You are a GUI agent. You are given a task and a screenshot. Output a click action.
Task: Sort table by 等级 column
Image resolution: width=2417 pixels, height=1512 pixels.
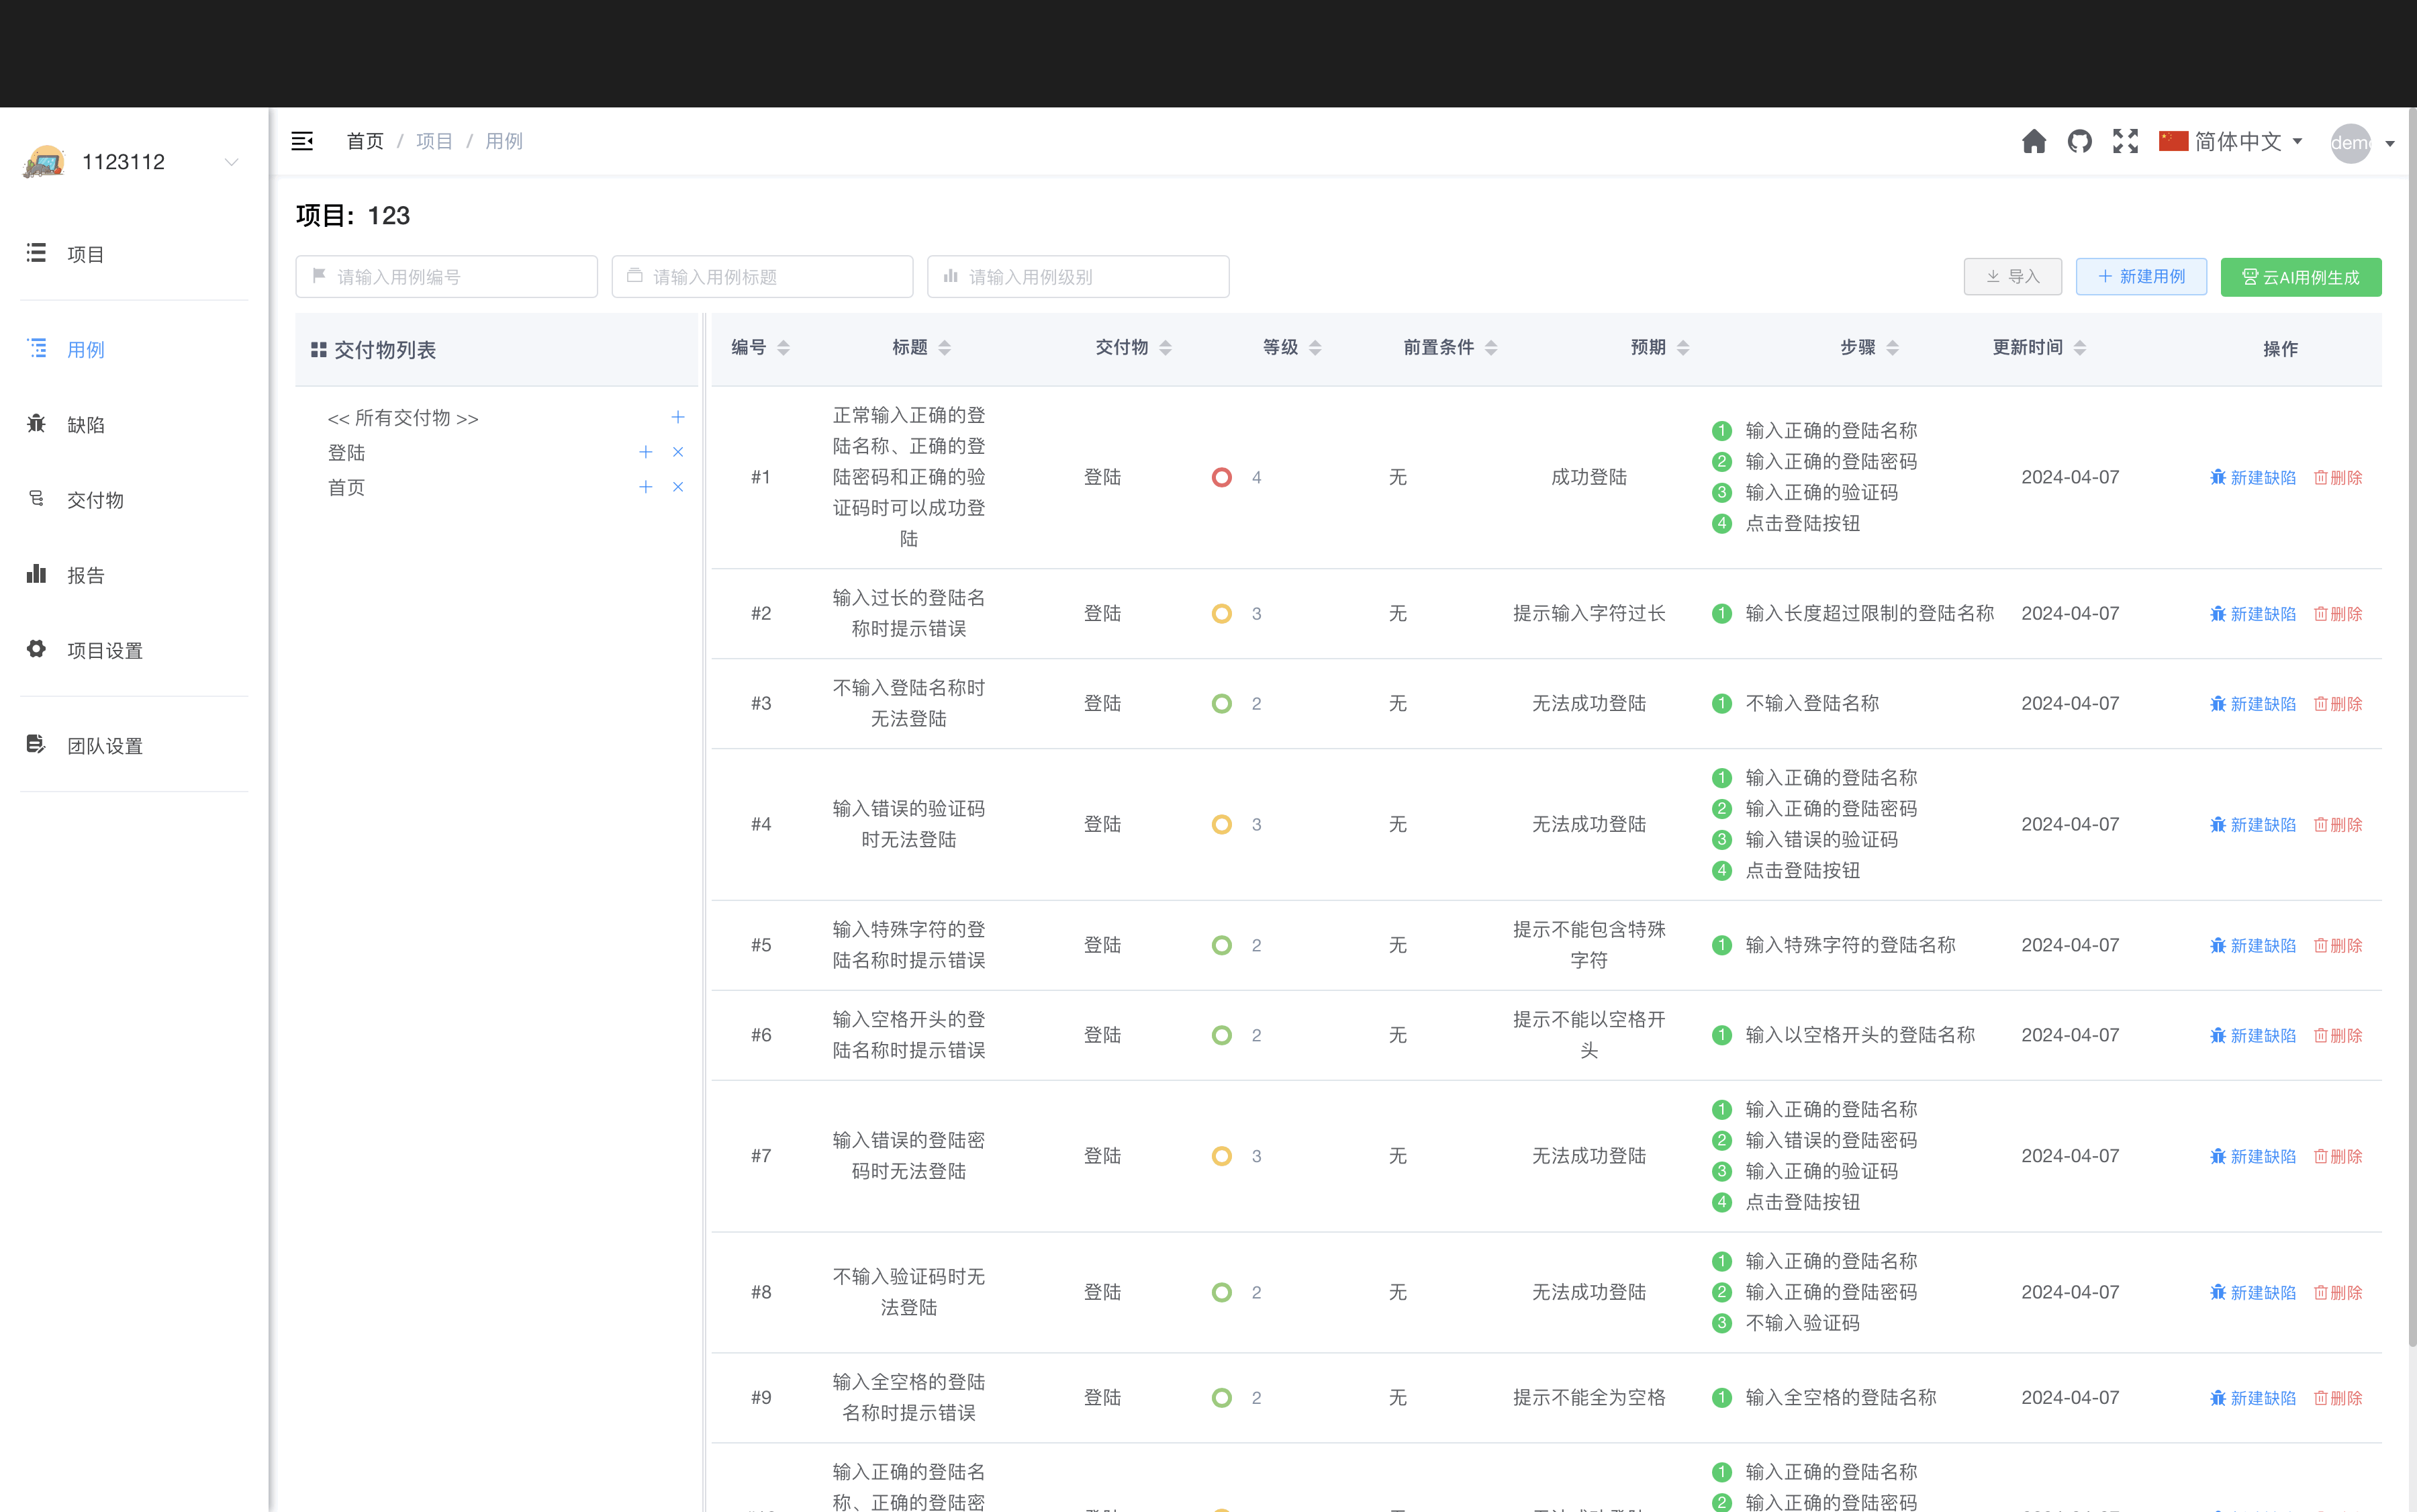[1314, 347]
